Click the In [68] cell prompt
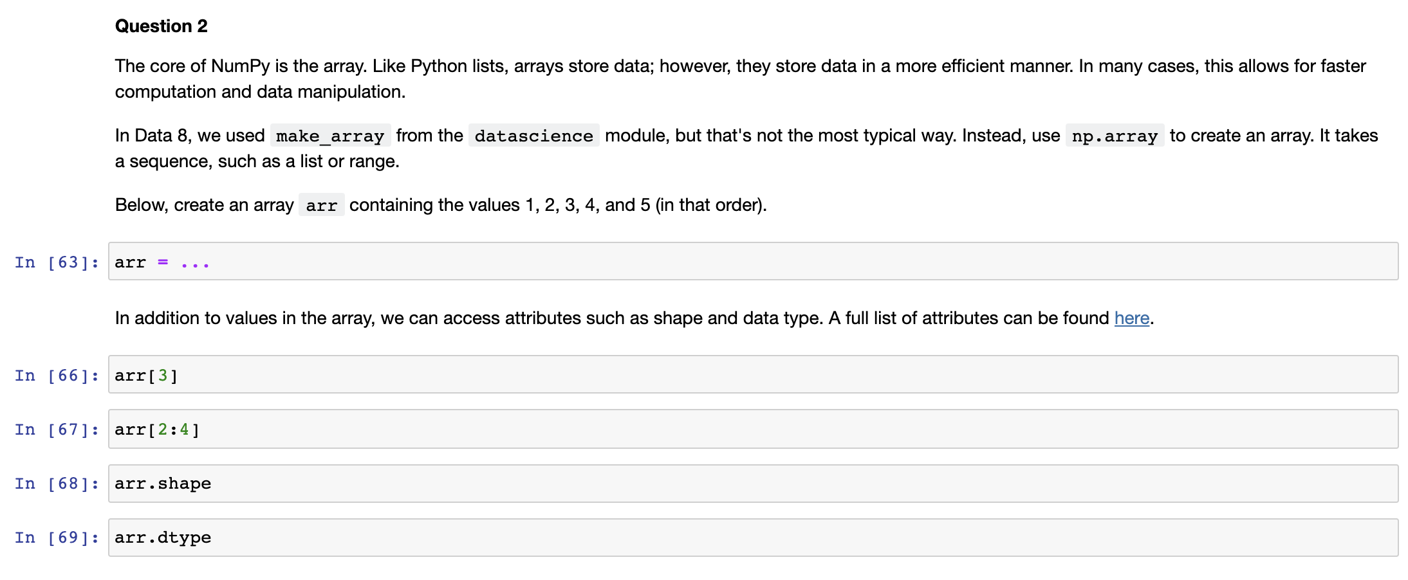 [57, 484]
